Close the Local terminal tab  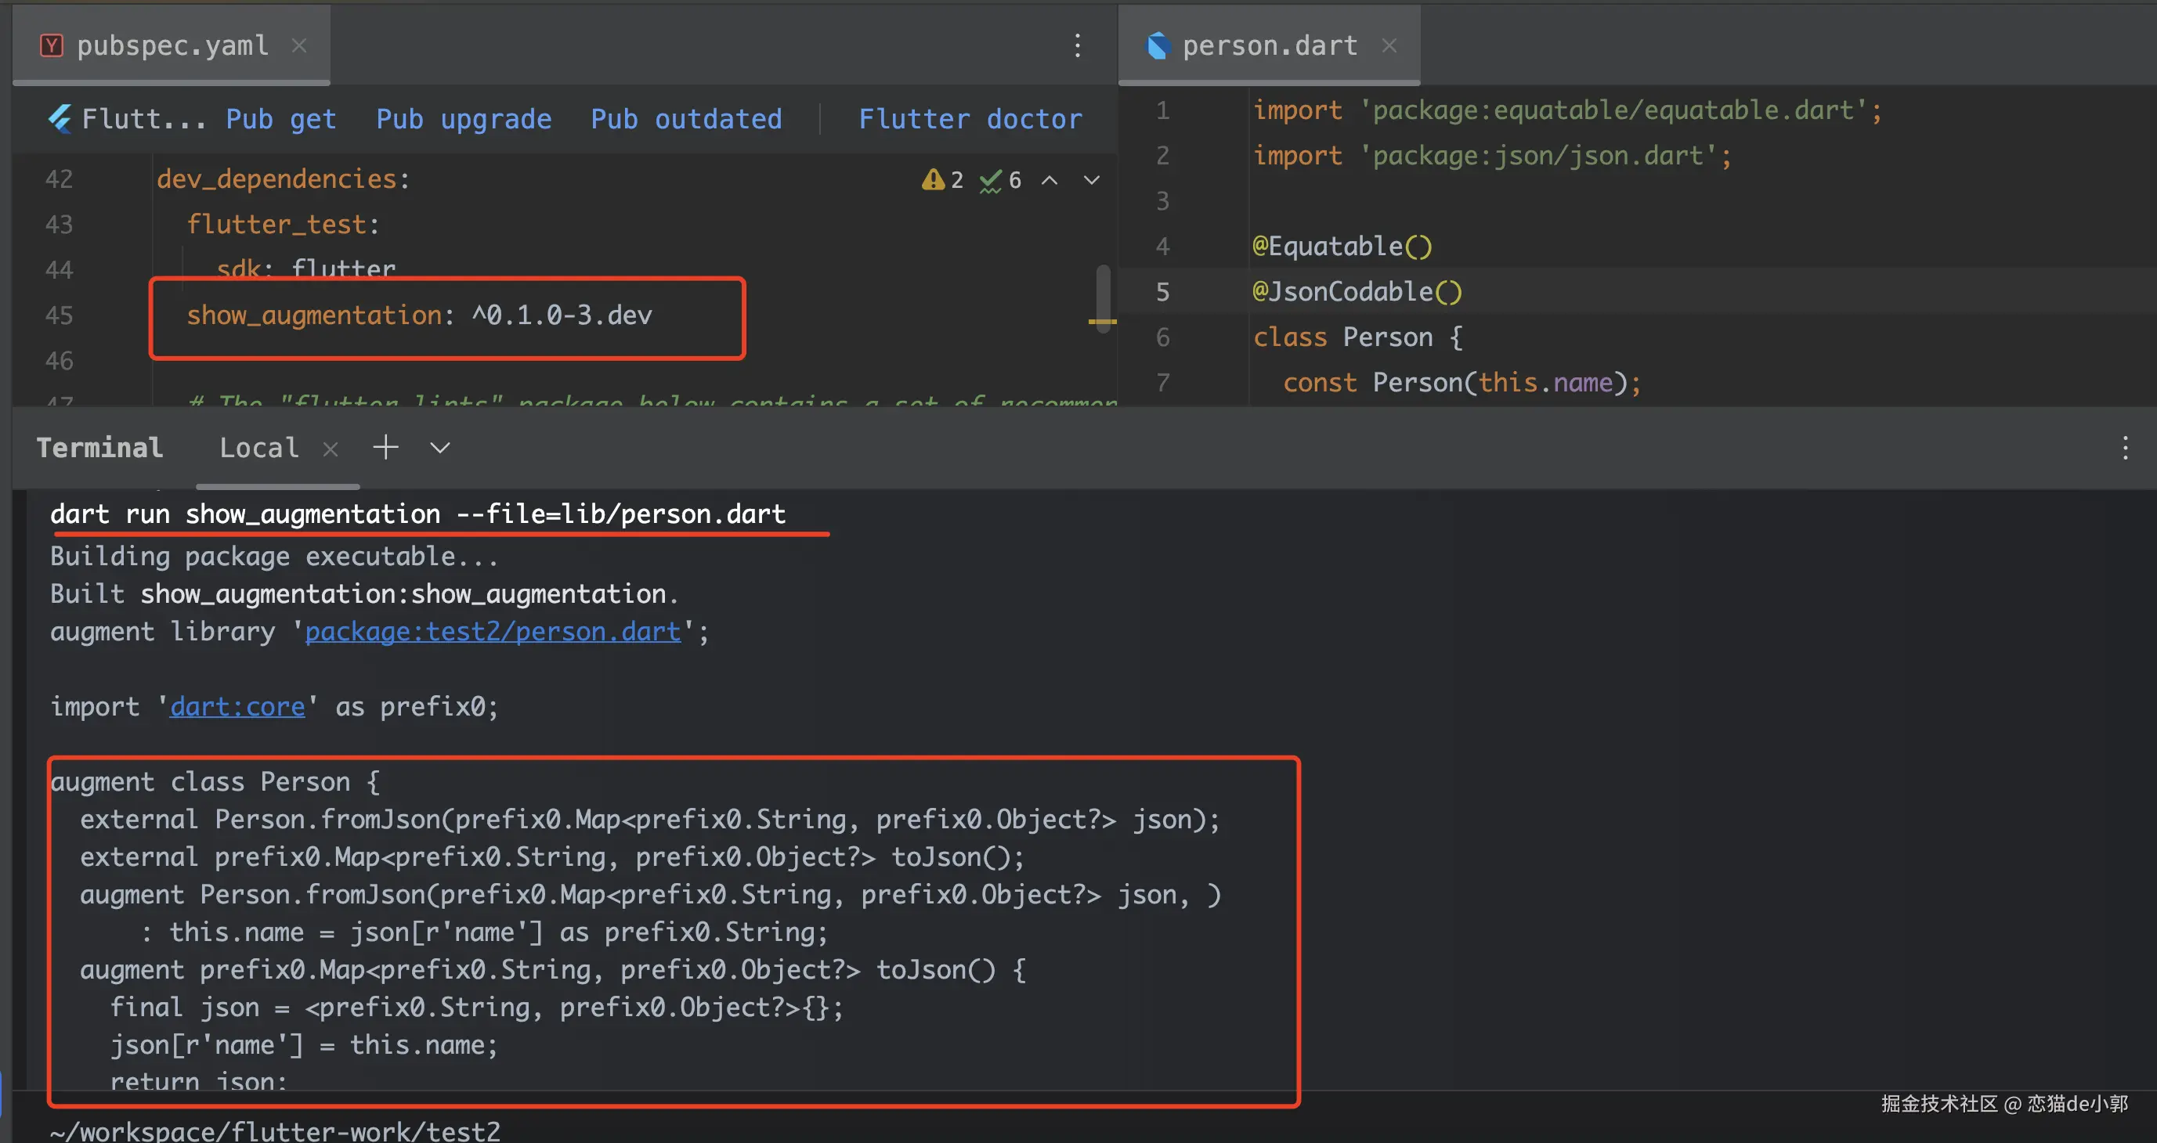331,449
